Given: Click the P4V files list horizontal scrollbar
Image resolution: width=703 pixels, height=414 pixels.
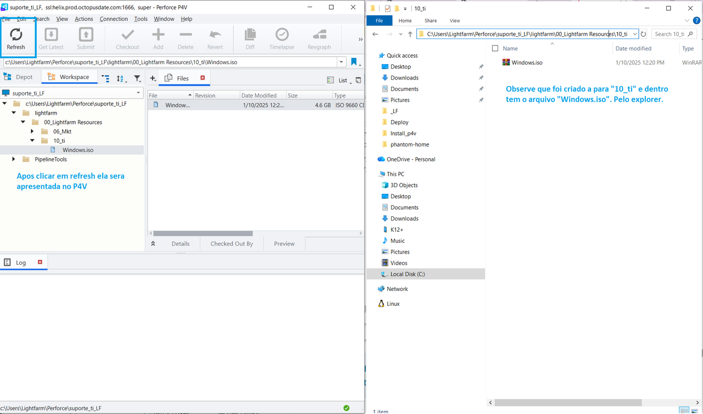Looking at the screenshot, I should point(203,233).
